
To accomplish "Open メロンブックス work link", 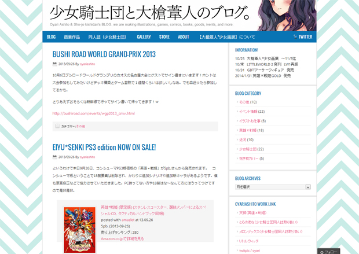I will tap(270, 231).
